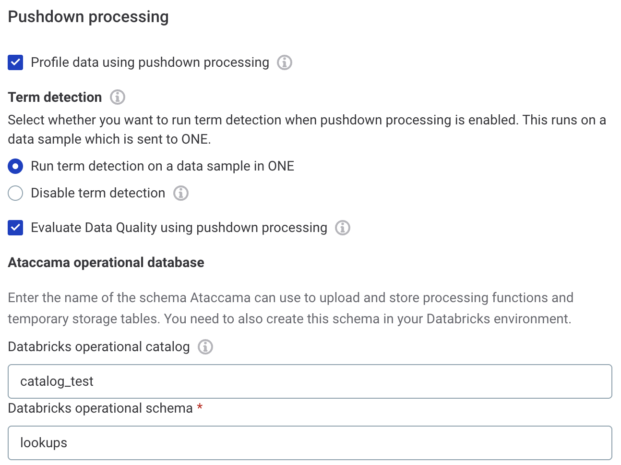
Task: View info for Databricks operational catalog field
Action: point(205,347)
